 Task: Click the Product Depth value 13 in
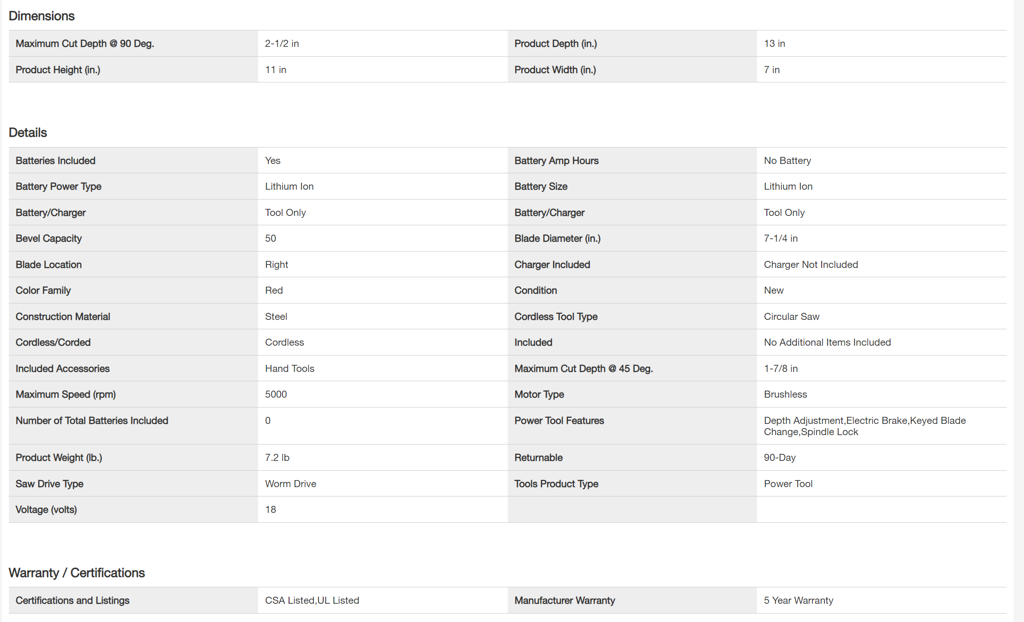point(774,44)
